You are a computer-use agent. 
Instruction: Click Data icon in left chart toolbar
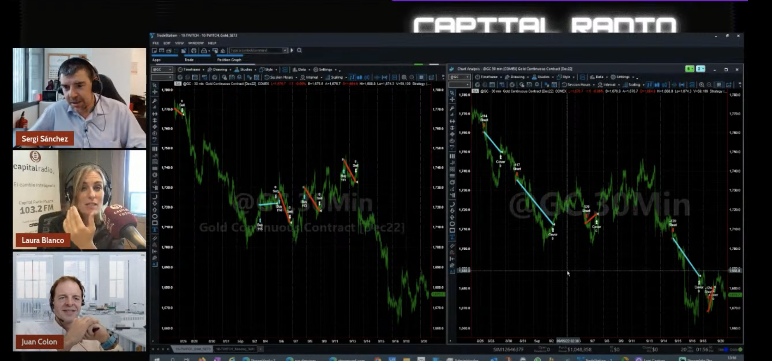301,70
